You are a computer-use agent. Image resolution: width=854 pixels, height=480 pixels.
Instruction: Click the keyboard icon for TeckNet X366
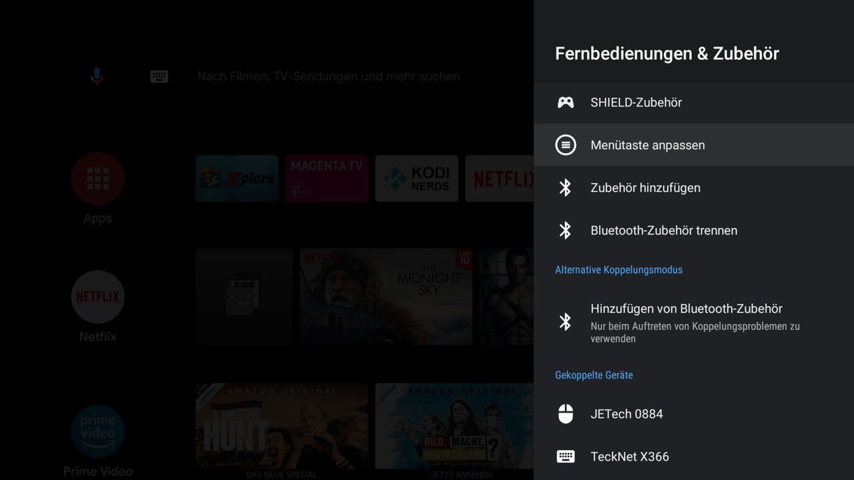pos(565,457)
